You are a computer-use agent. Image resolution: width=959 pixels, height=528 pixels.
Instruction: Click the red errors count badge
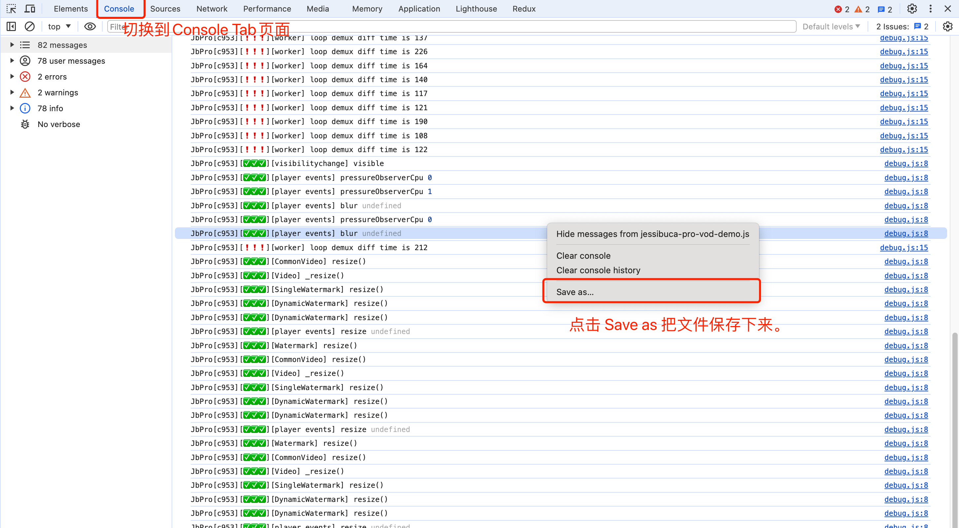842,9
